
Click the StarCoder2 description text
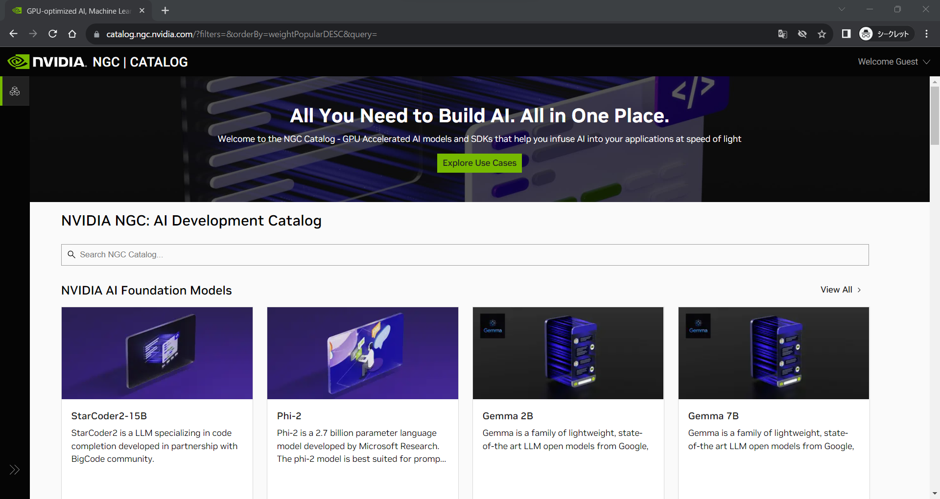point(155,446)
